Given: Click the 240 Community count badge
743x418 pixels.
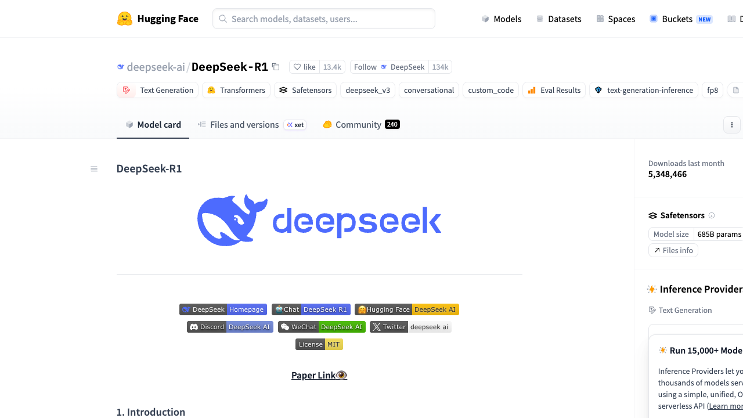Looking at the screenshot, I should pos(392,124).
